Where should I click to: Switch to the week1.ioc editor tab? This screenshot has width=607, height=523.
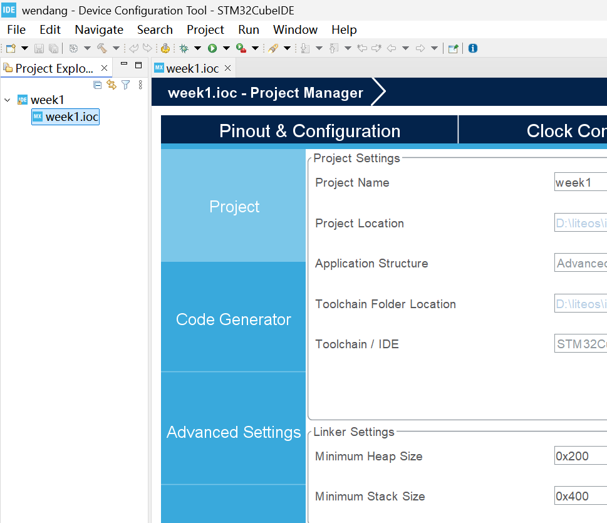[x=192, y=68]
